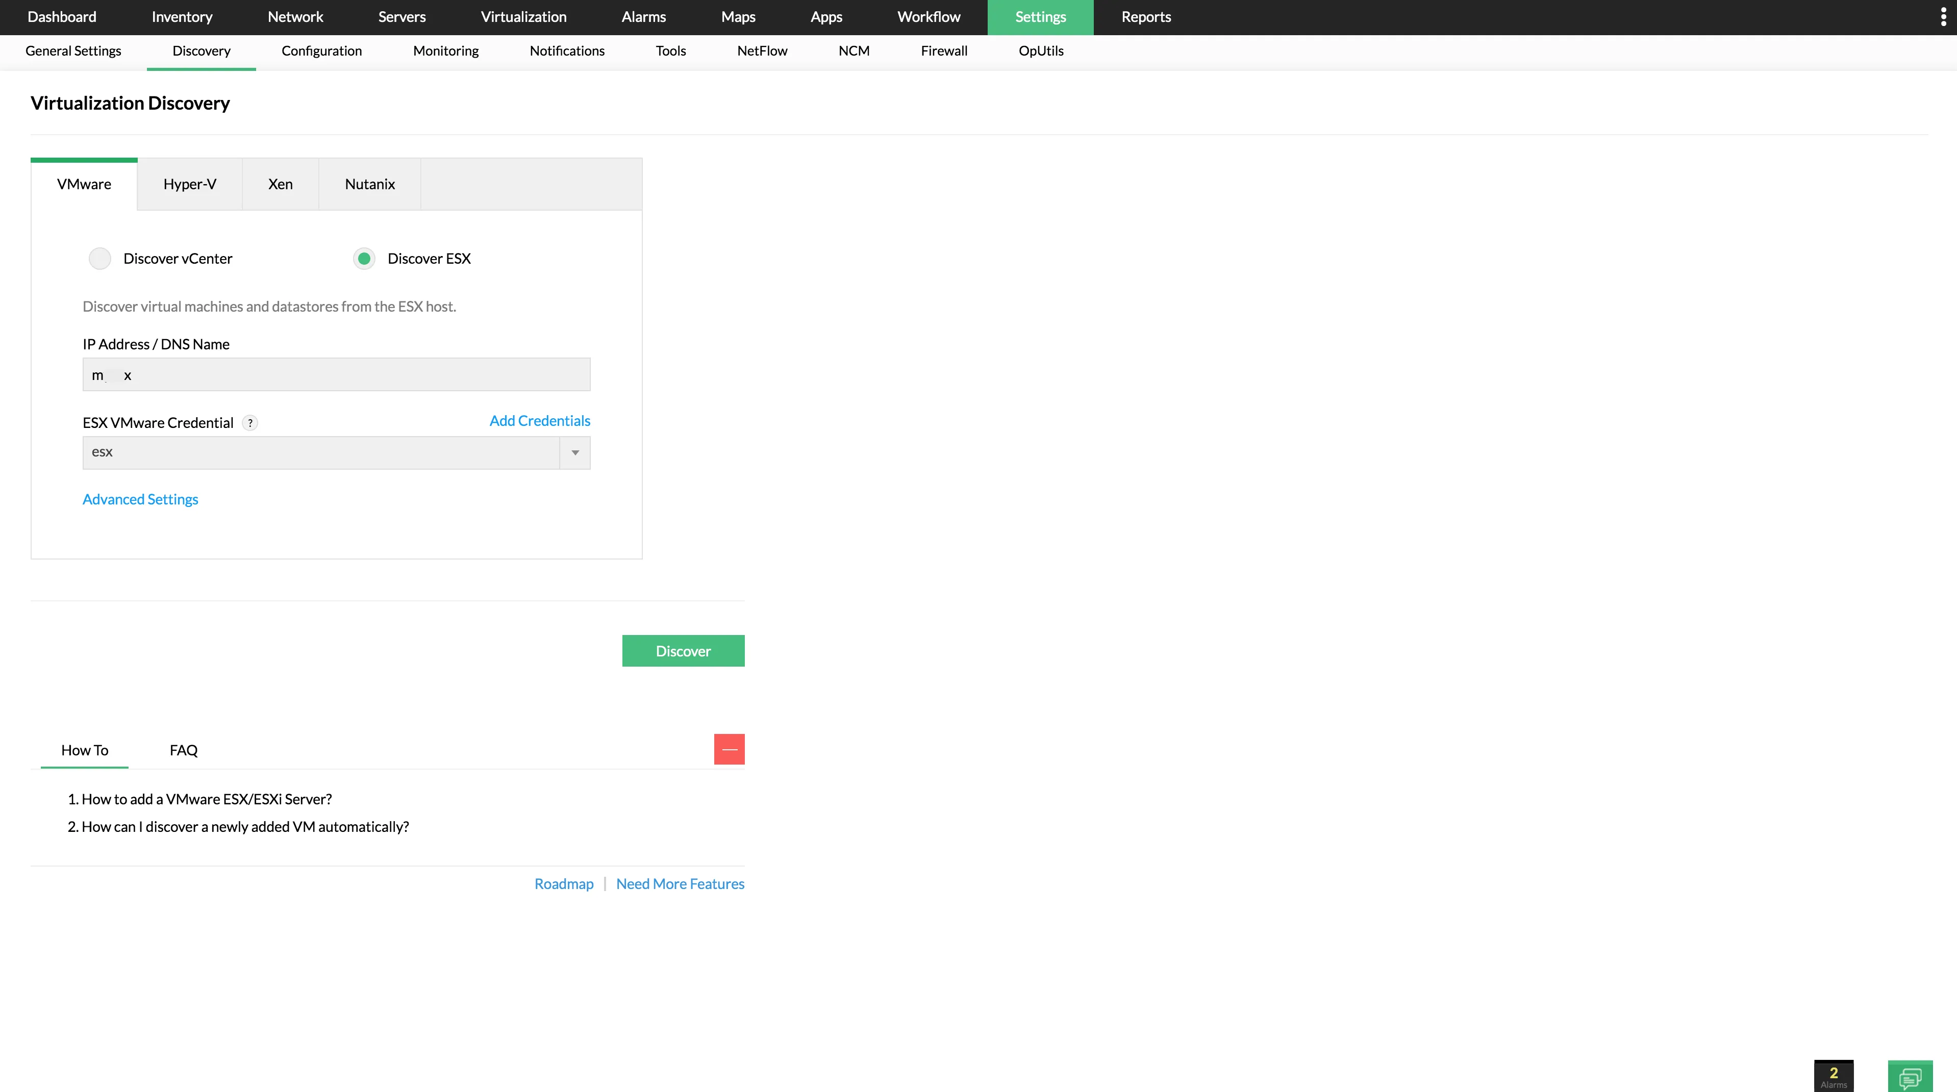Open the three-dot overflow menu
1957x1092 pixels.
(x=1945, y=17)
